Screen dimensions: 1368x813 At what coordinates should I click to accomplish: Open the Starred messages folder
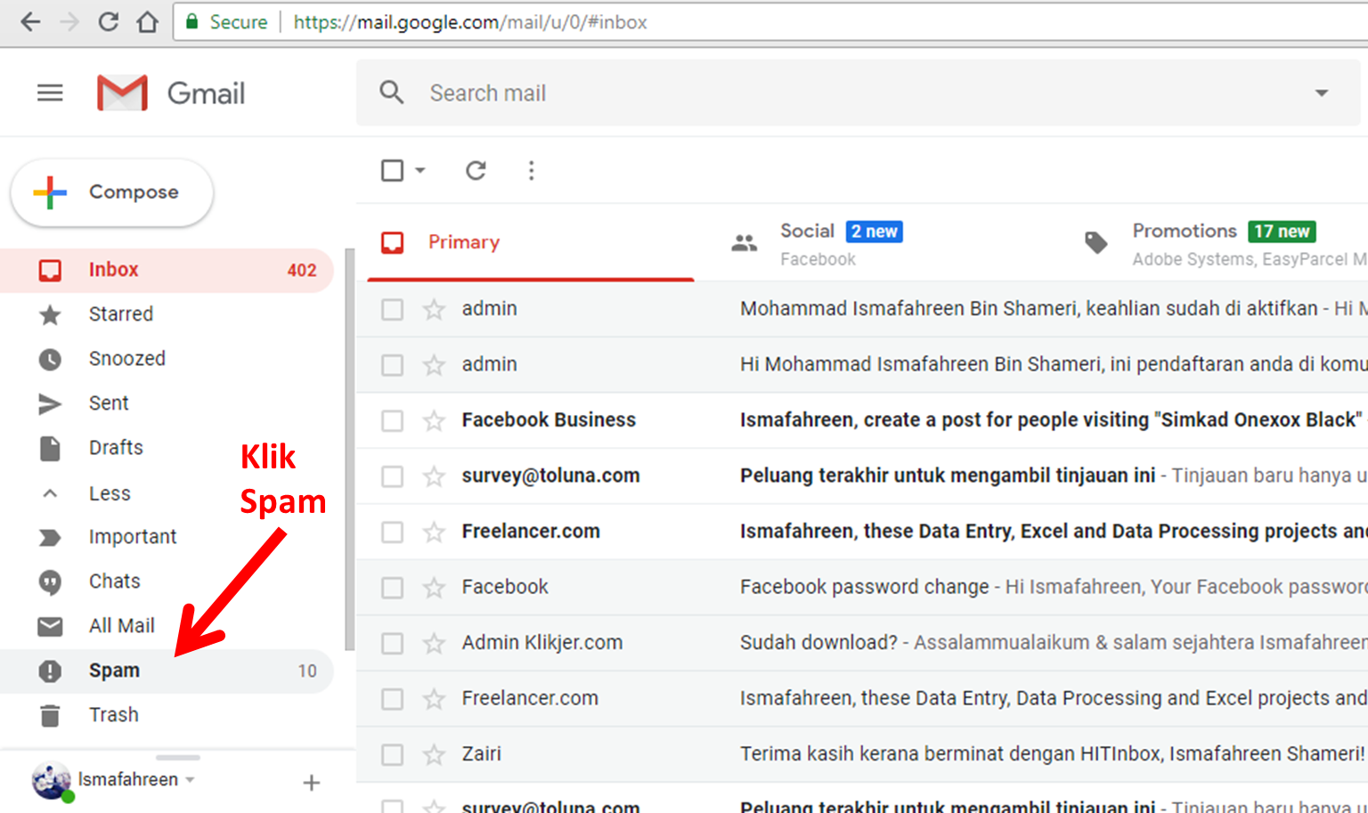pyautogui.click(x=120, y=313)
